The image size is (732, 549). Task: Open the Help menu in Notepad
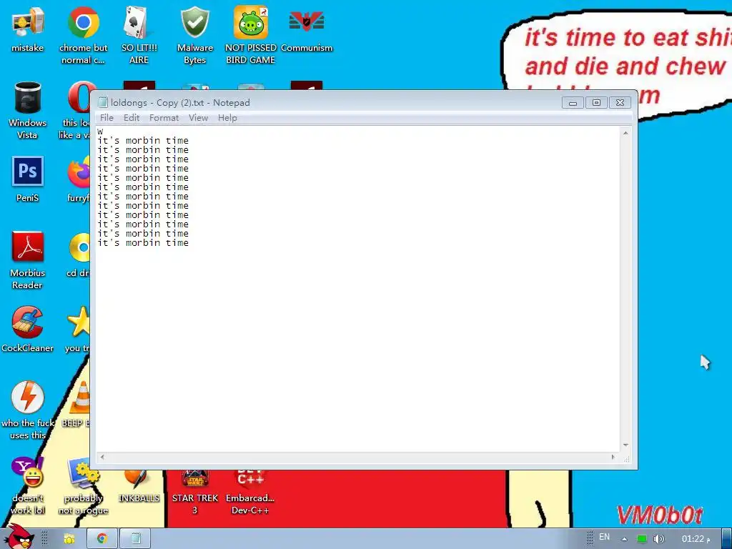point(227,118)
